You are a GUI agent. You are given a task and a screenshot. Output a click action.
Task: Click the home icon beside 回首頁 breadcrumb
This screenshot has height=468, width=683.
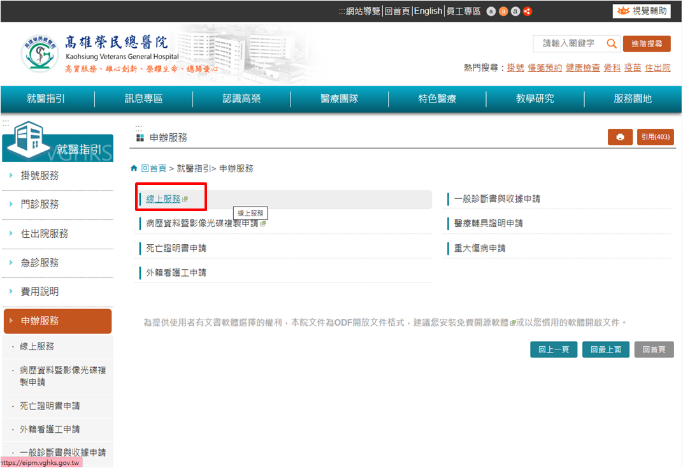coord(134,168)
